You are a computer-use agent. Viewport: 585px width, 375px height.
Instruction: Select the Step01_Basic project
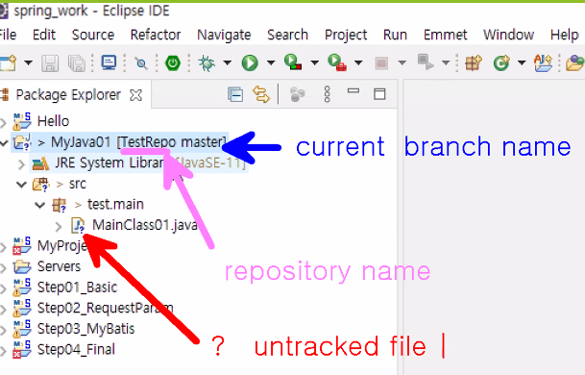pos(77,287)
